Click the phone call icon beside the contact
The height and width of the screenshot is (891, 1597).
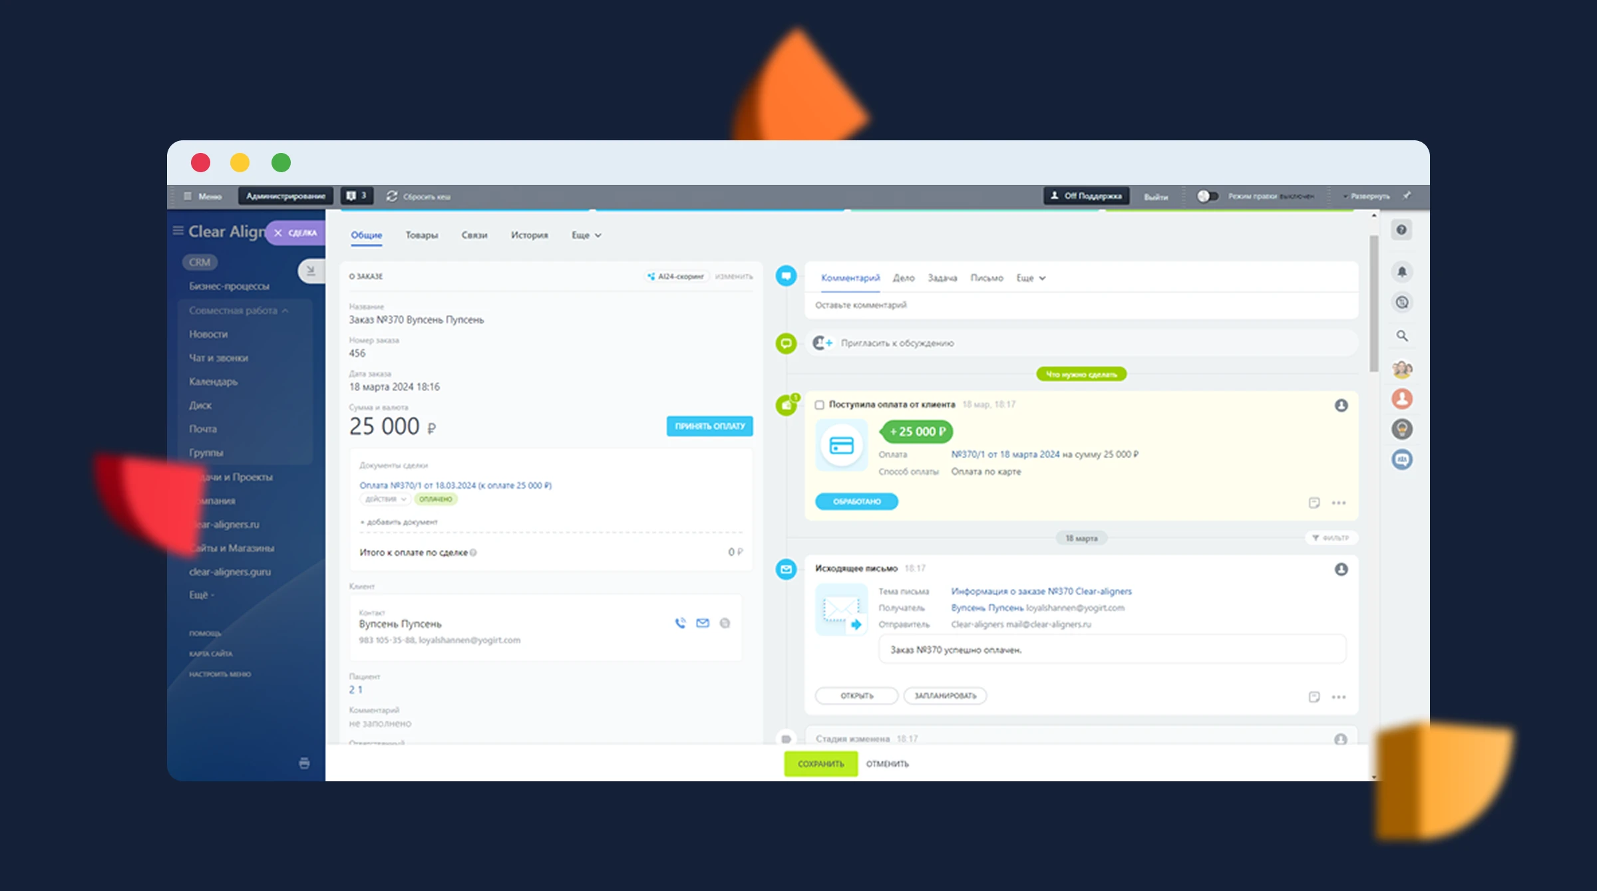(x=680, y=623)
